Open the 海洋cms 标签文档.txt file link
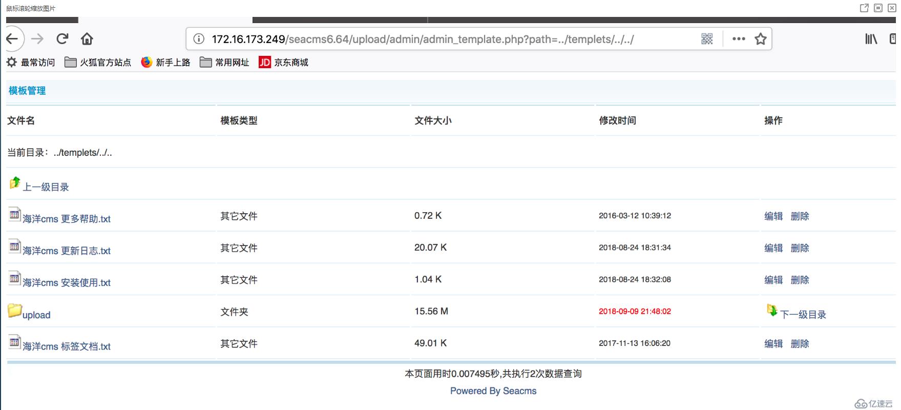Screen dimensions: 901x410 click(x=67, y=346)
